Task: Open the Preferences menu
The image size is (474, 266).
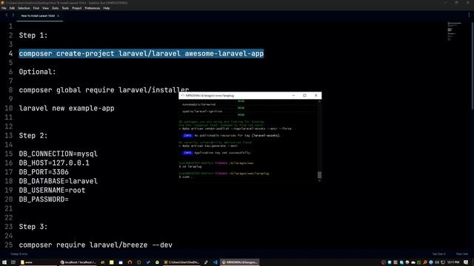Action: point(92,8)
